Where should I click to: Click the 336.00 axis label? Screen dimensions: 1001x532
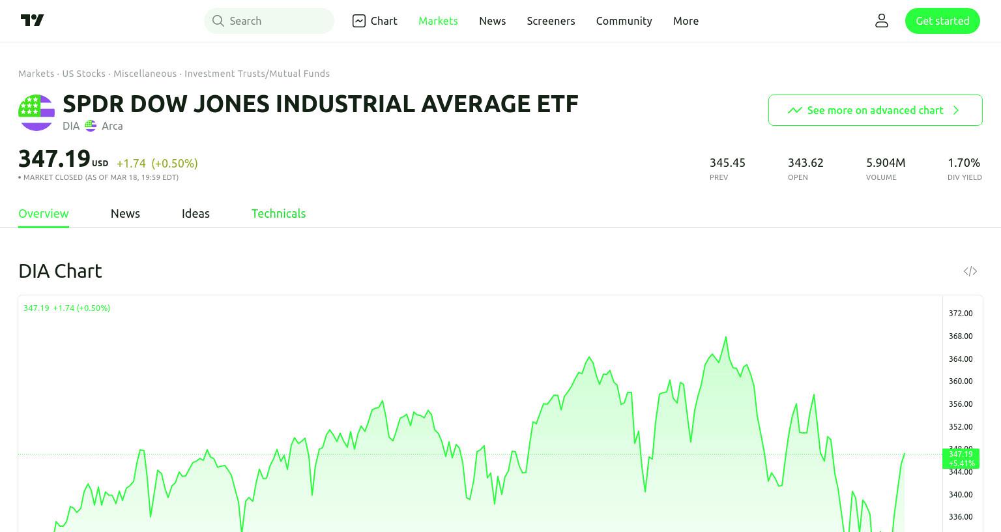tap(961, 517)
